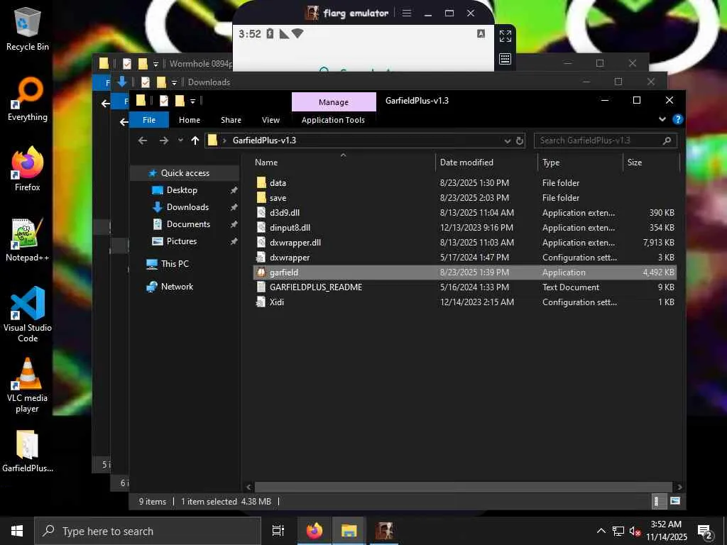
Task: Open the Share ribbon tab
Action: [231, 120]
